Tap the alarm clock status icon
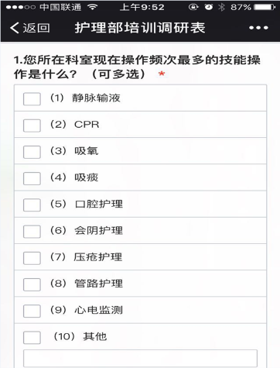Screen dimensions: 280x368 [x=209, y=7]
